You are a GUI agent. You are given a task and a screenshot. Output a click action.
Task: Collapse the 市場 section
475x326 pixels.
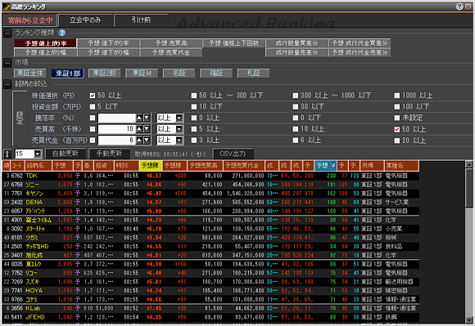pos(7,63)
